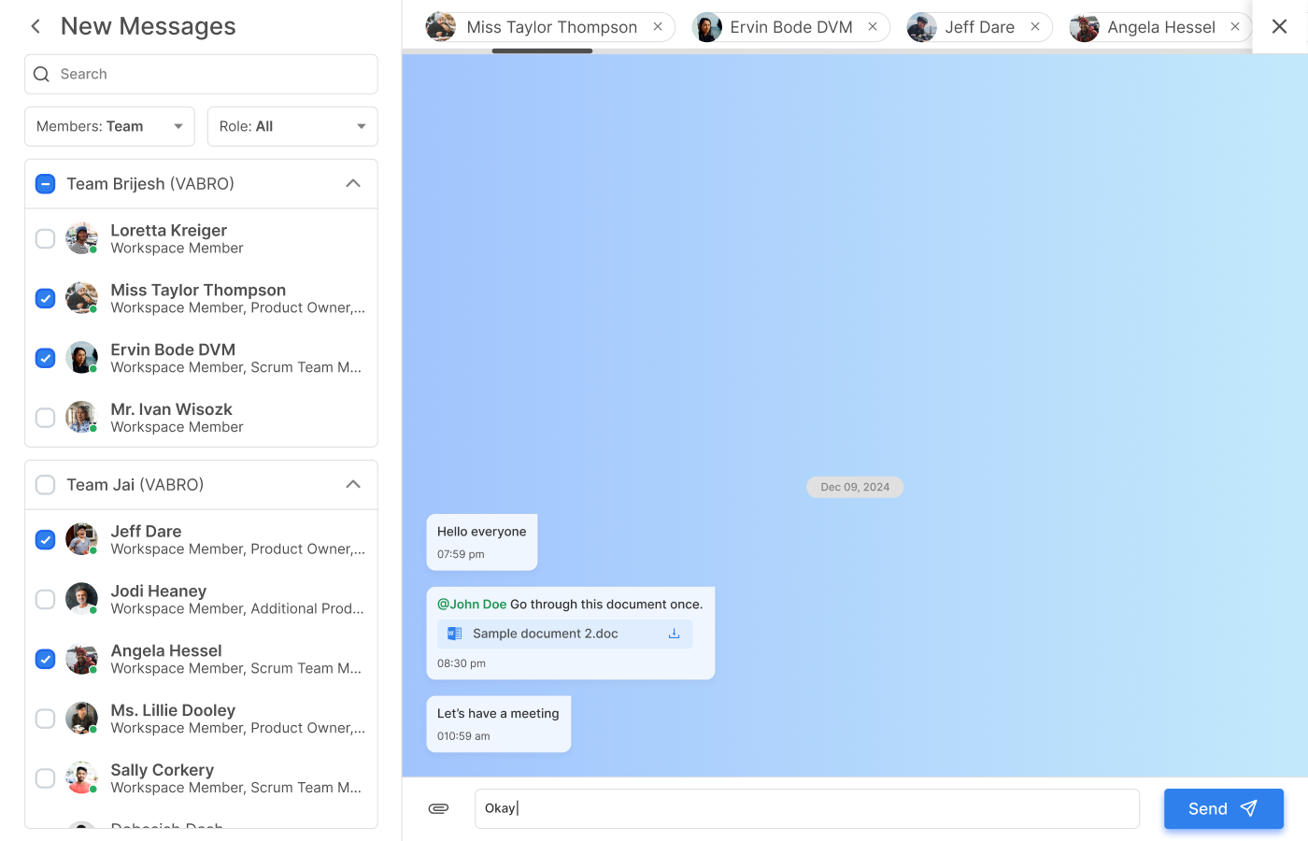This screenshot has width=1308, height=841.
Task: Remove Jeff Dare recipient chip
Action: coord(1035,27)
